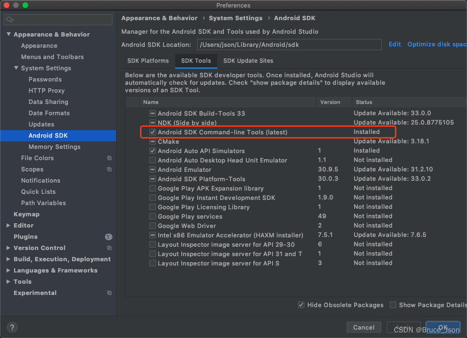Uncheck Hide Obsolete Packages
This screenshot has height=338, width=467.
pyautogui.click(x=301, y=305)
